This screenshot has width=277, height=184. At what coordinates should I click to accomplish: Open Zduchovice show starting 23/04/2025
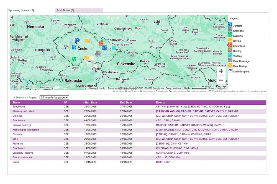click(x=19, y=107)
